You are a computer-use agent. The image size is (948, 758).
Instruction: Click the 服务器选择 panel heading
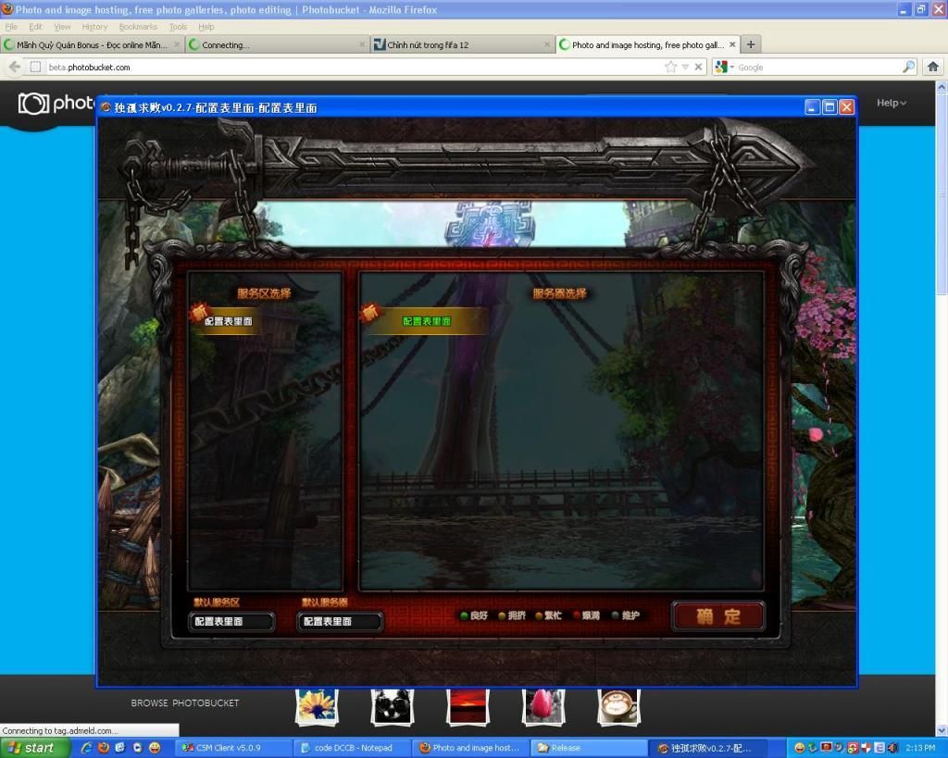coord(559,293)
